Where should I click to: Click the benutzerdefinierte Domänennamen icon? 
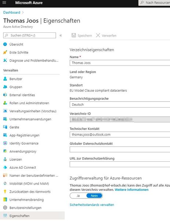point(5,175)
